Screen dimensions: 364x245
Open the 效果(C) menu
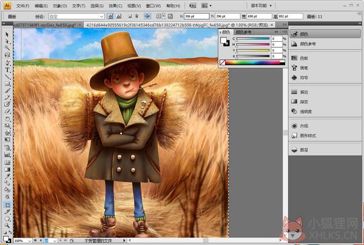pyautogui.click(x=115, y=6)
